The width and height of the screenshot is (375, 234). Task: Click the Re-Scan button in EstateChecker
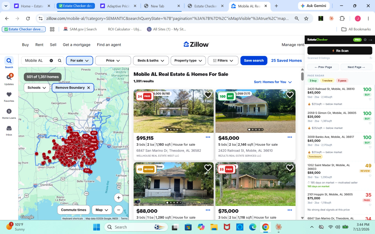click(340, 51)
